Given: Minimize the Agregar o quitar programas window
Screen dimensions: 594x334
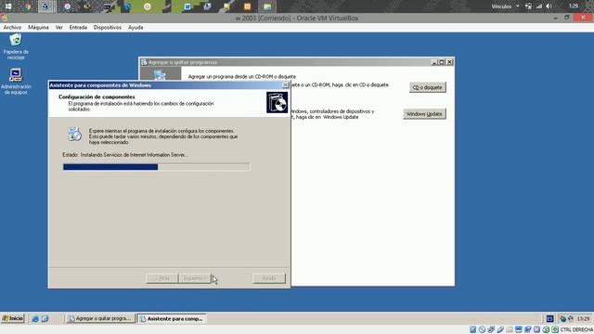Looking at the screenshot, I should click(434, 62).
